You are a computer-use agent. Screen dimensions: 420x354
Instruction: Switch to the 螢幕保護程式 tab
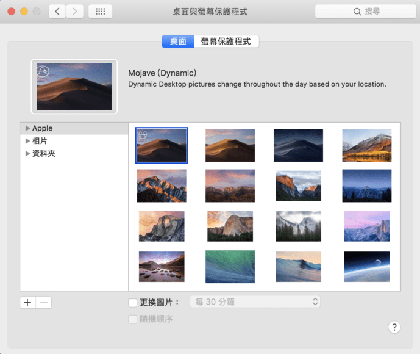(226, 42)
